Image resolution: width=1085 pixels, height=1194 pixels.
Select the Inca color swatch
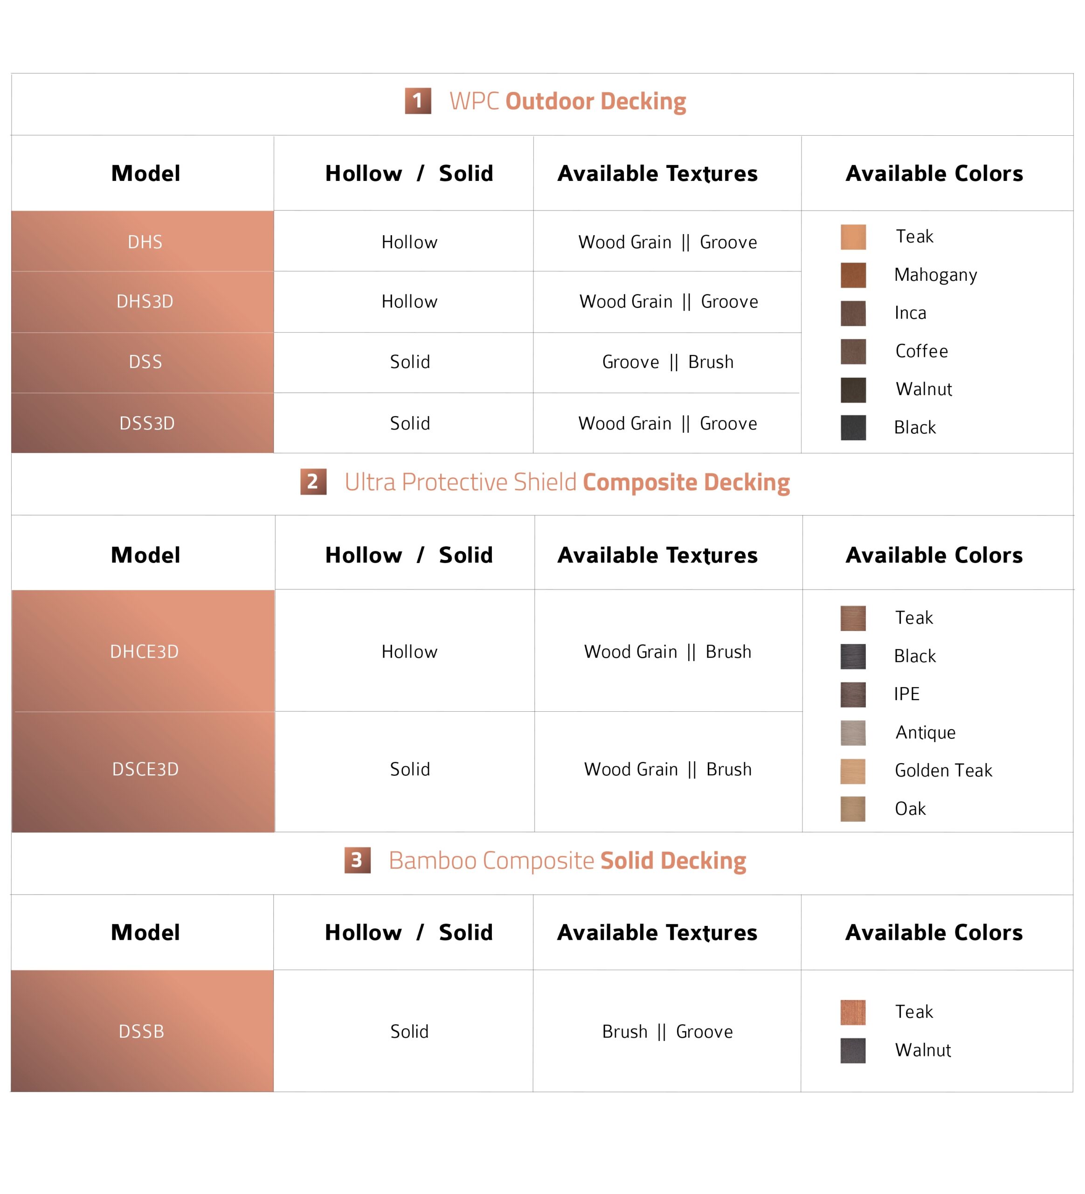(853, 313)
